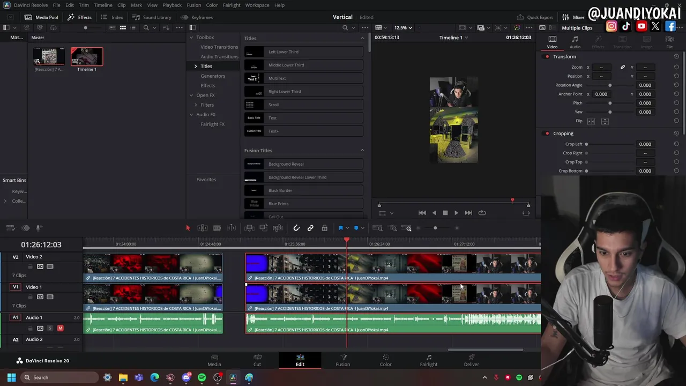
Task: Click the zoom-in plus beside timeline zoom slider
Action: pos(457,228)
